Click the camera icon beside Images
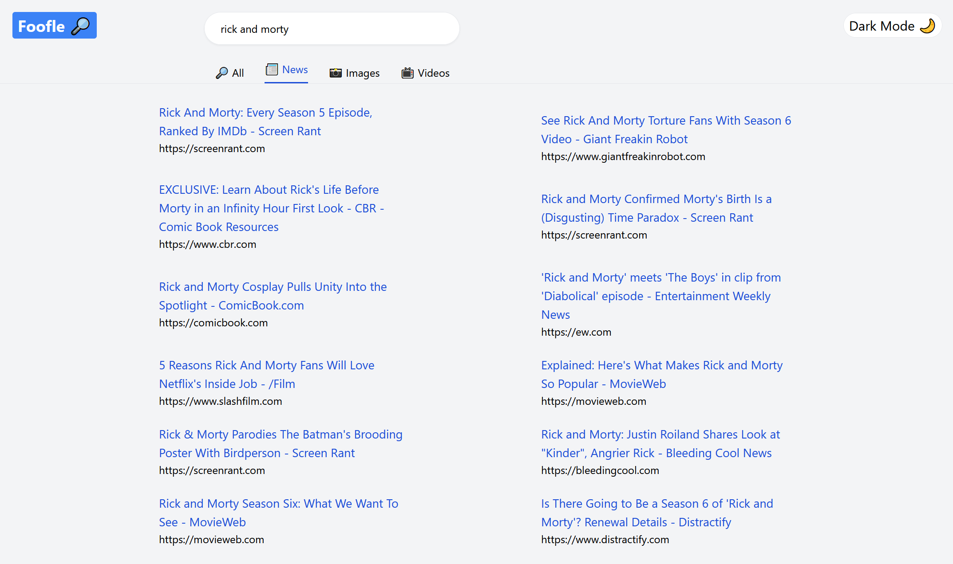The width and height of the screenshot is (953, 564). pos(336,73)
